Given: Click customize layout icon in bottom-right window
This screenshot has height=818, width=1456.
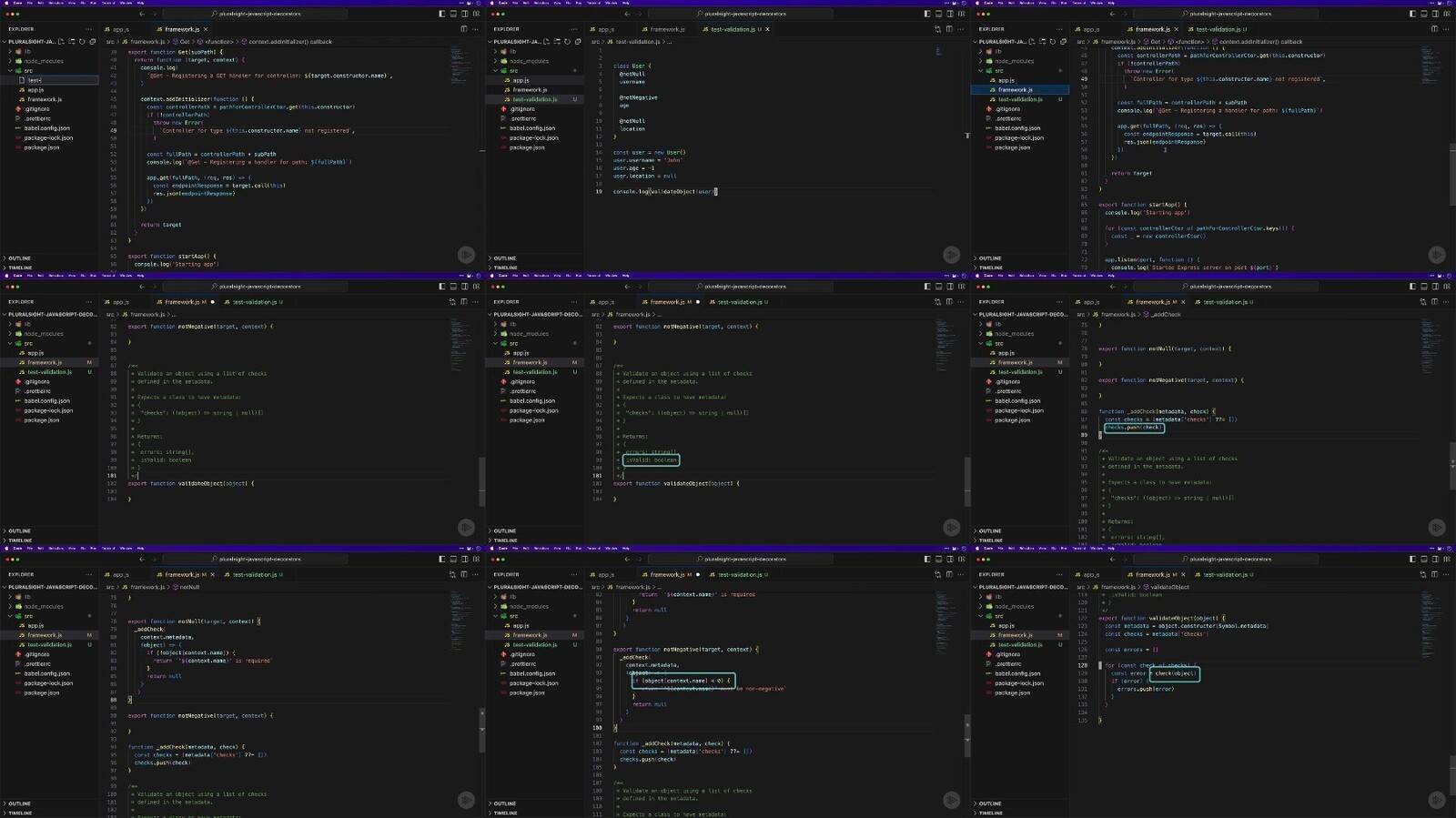Looking at the screenshot, I should [1447, 560].
